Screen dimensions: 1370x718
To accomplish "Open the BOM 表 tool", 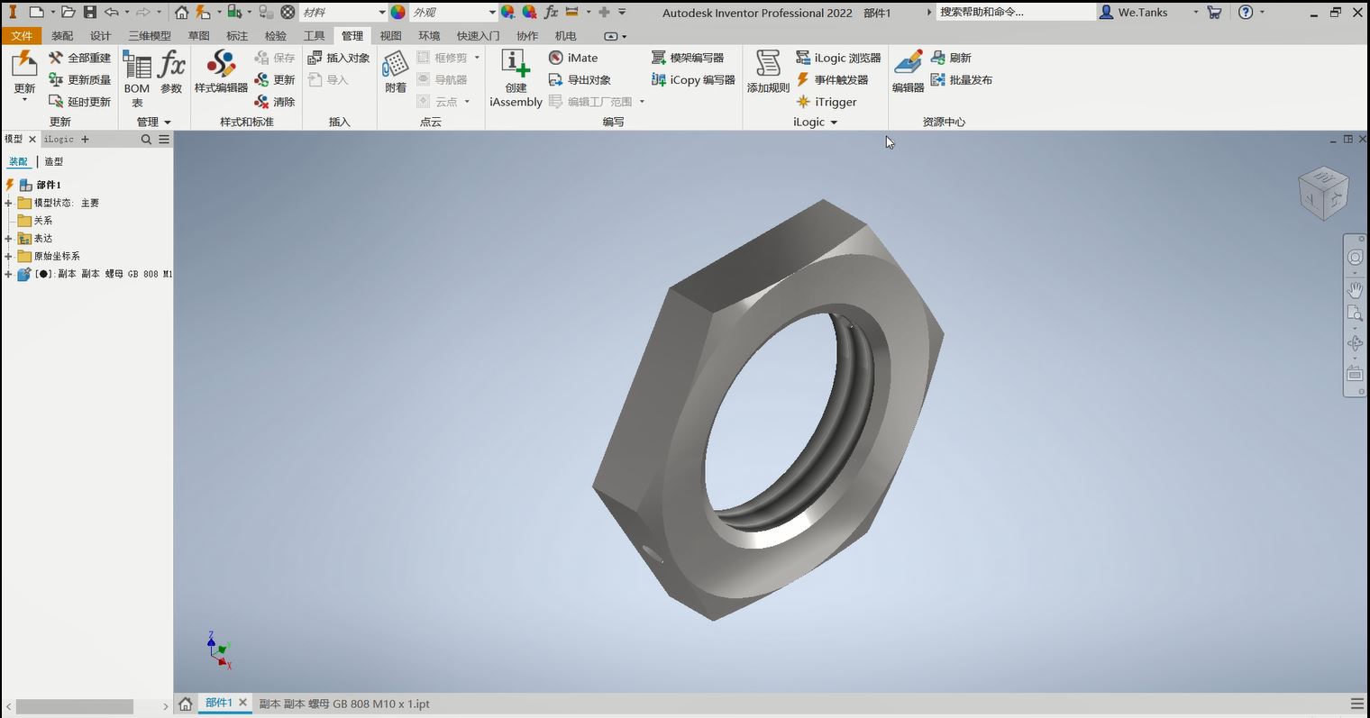I will (x=136, y=77).
